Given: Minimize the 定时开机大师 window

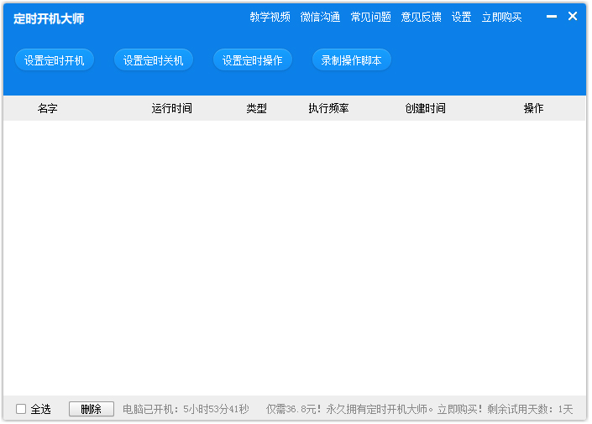Looking at the screenshot, I should point(552,16).
